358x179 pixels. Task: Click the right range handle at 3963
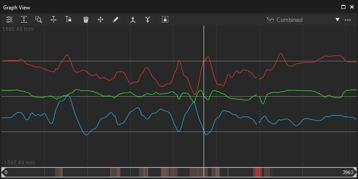[354, 172]
